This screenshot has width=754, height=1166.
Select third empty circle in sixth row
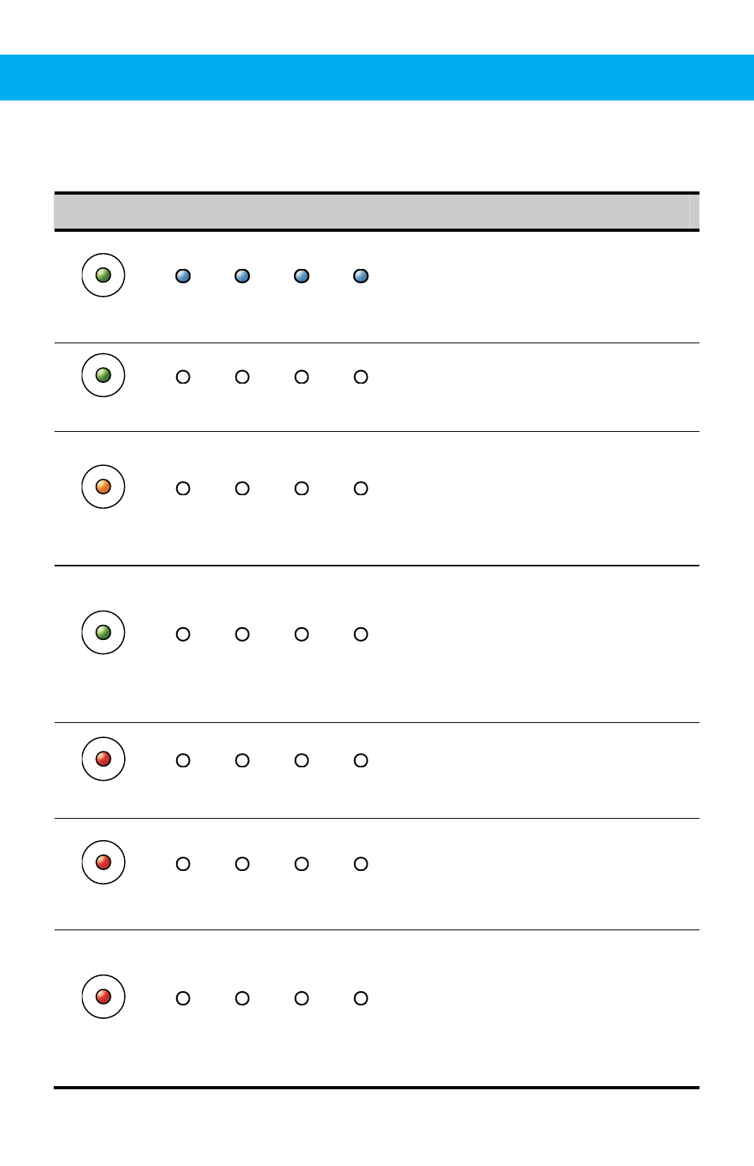tap(302, 864)
